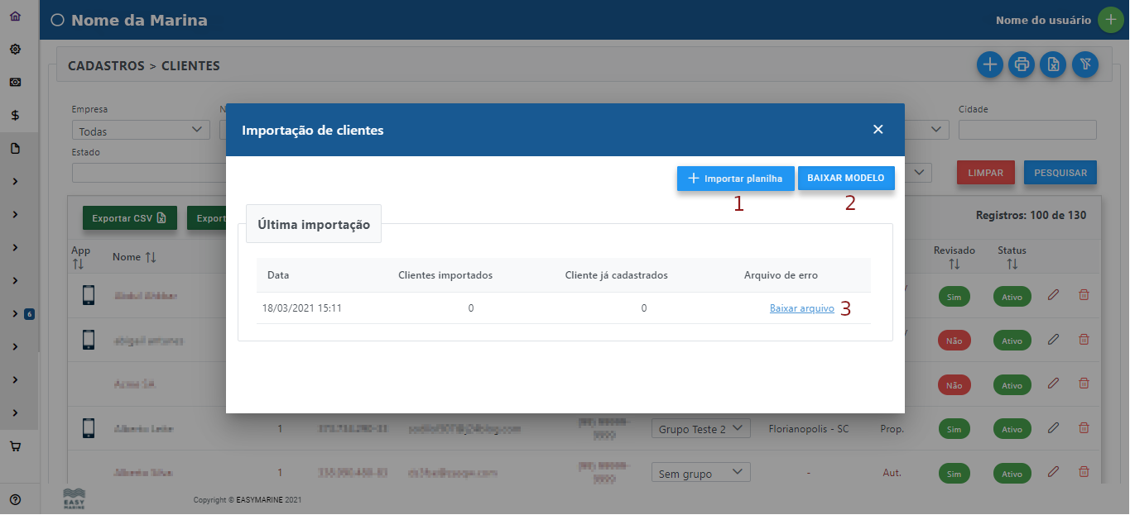Click the 'Importar planilha' button
The width and height of the screenshot is (1130, 515).
[x=735, y=178]
